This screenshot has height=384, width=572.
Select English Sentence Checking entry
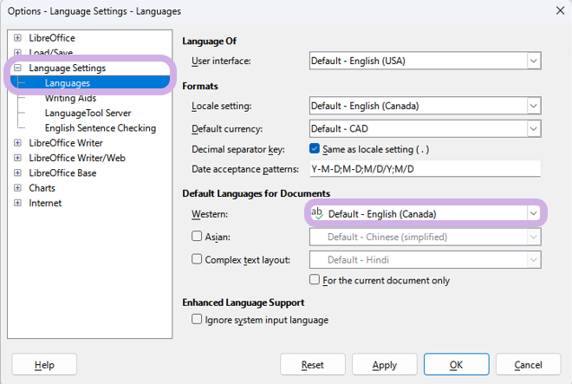click(x=101, y=128)
